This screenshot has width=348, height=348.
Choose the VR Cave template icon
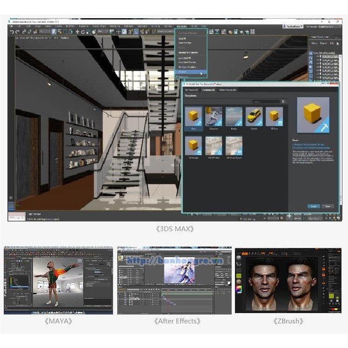point(274,117)
